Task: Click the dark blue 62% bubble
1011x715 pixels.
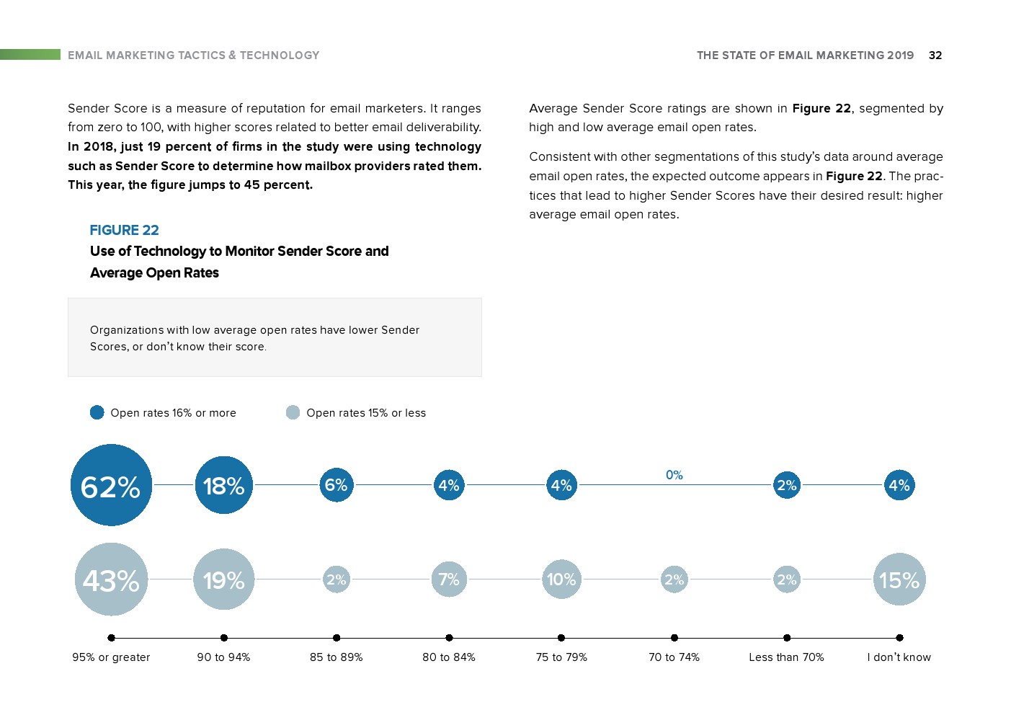Action: (111, 485)
